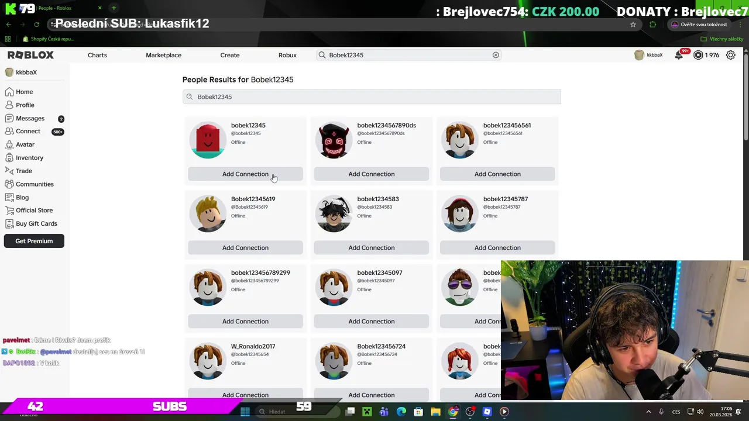Open the Robux balance icon
This screenshot has height=421, width=749.
(x=698, y=55)
